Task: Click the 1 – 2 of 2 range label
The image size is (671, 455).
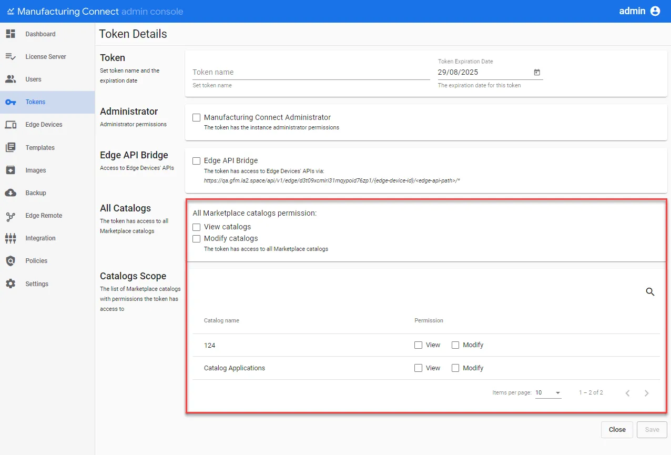Action: click(x=591, y=393)
